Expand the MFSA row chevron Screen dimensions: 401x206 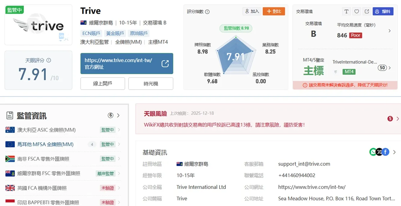(x=119, y=144)
